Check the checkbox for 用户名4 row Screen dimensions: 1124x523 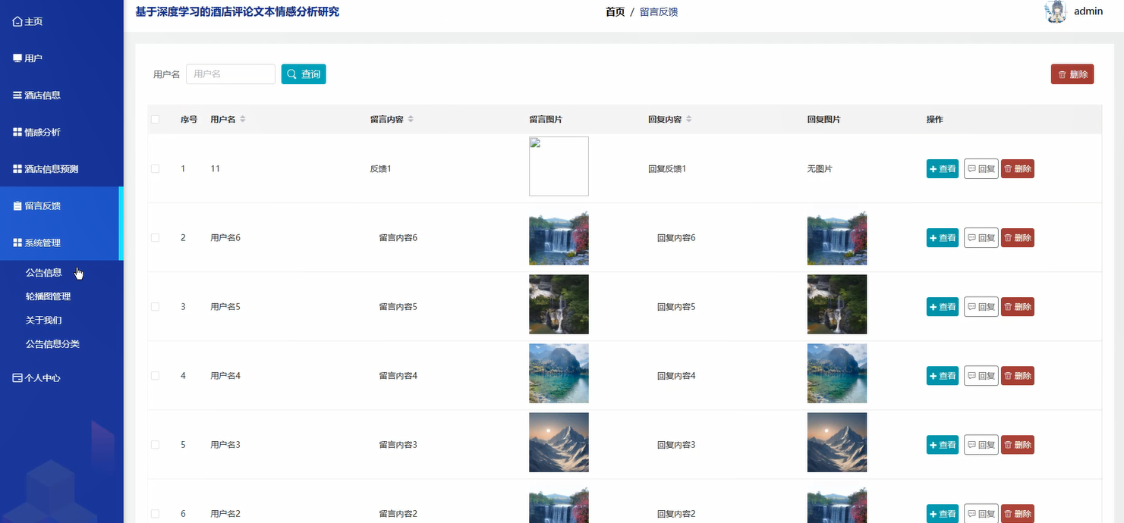pos(156,375)
